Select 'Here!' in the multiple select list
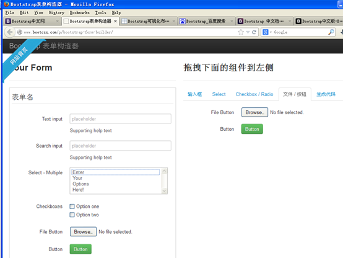 pyautogui.click(x=116, y=190)
